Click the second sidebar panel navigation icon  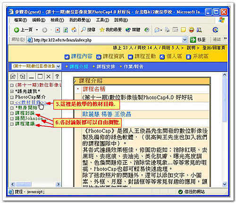pos(22,76)
